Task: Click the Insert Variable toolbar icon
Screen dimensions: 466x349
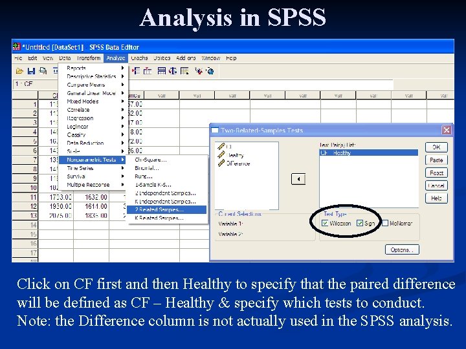Action: pos(148,71)
